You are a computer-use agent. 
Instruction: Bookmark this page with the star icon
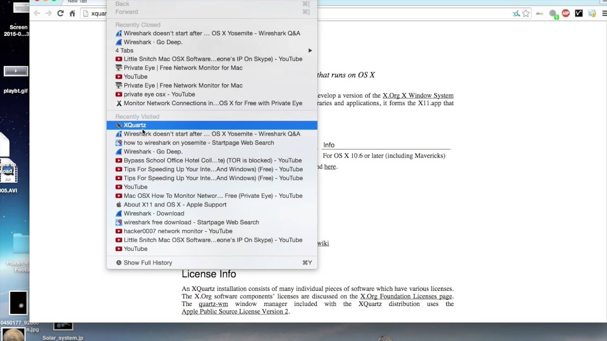pyautogui.click(x=526, y=13)
